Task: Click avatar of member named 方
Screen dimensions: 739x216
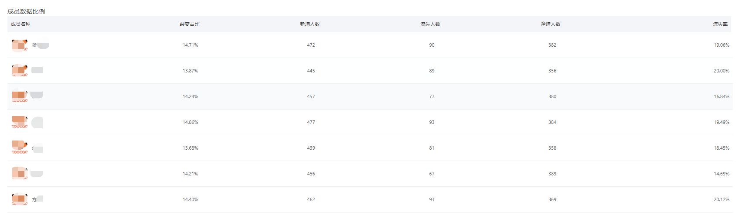Action: (x=20, y=199)
